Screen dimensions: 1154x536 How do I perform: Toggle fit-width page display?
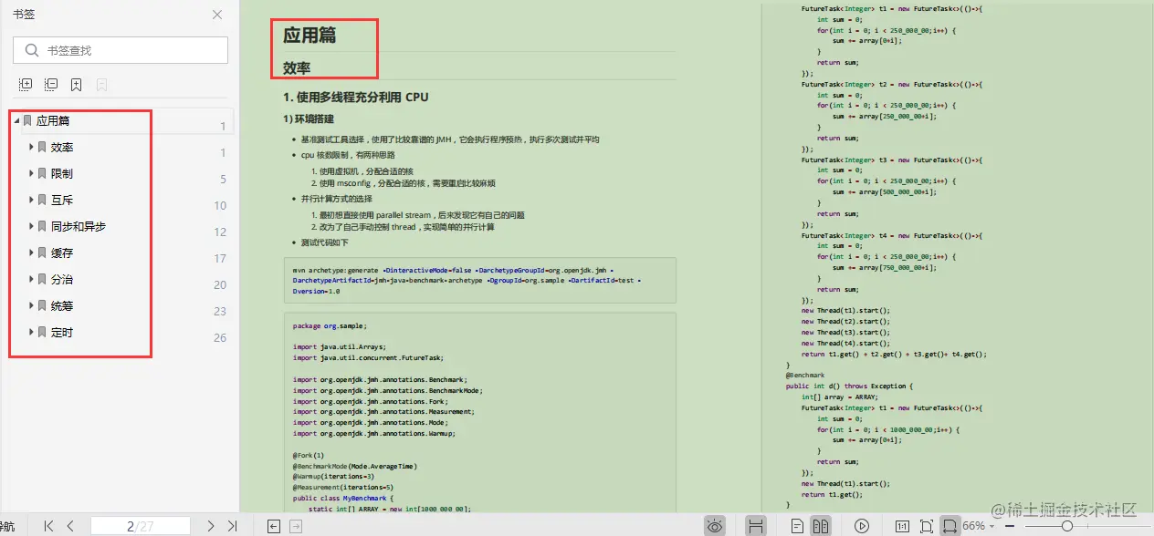[x=949, y=526]
